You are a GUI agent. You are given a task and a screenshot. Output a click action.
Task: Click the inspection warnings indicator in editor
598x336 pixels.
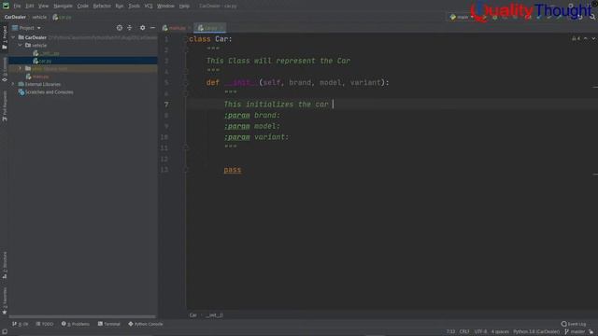[577, 38]
